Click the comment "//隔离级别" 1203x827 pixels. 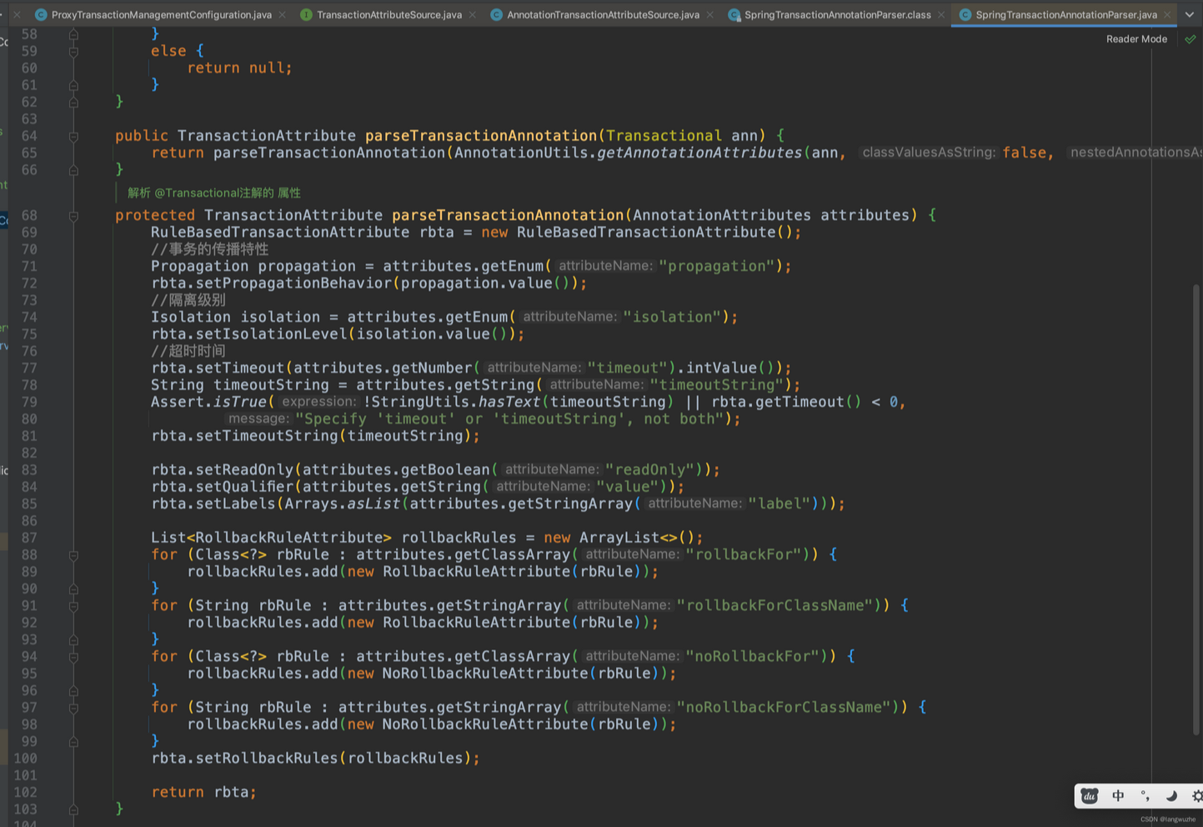(x=188, y=300)
